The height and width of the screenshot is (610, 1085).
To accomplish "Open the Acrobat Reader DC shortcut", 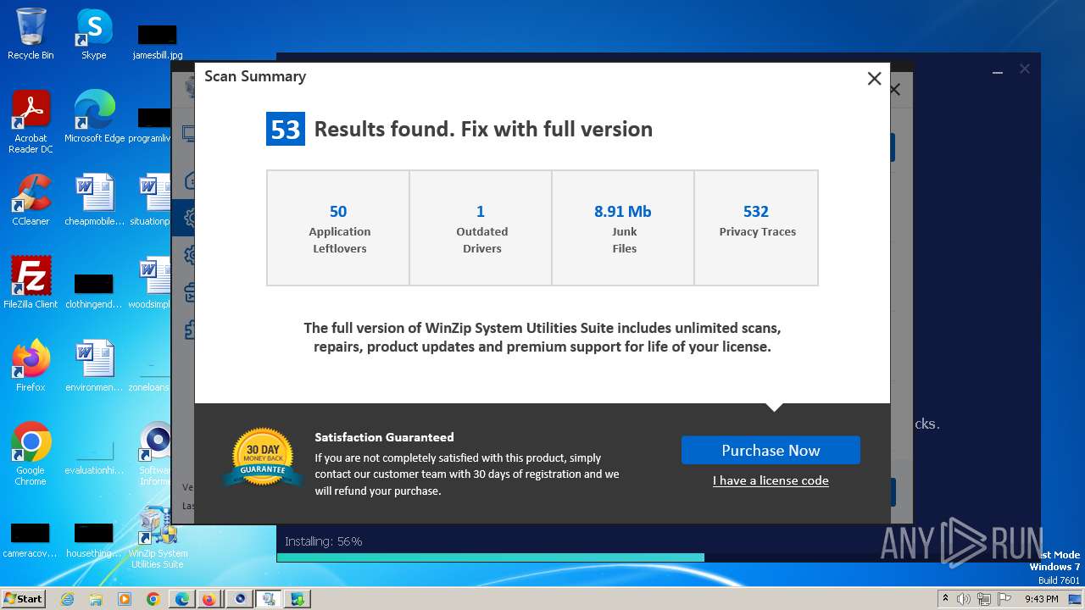I will coord(31,123).
